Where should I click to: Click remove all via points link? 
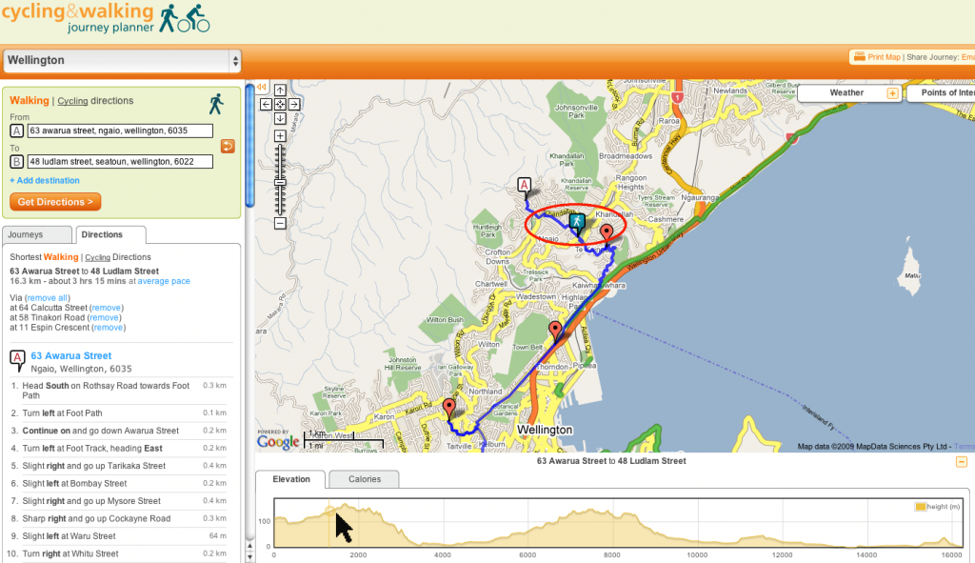pyautogui.click(x=48, y=298)
